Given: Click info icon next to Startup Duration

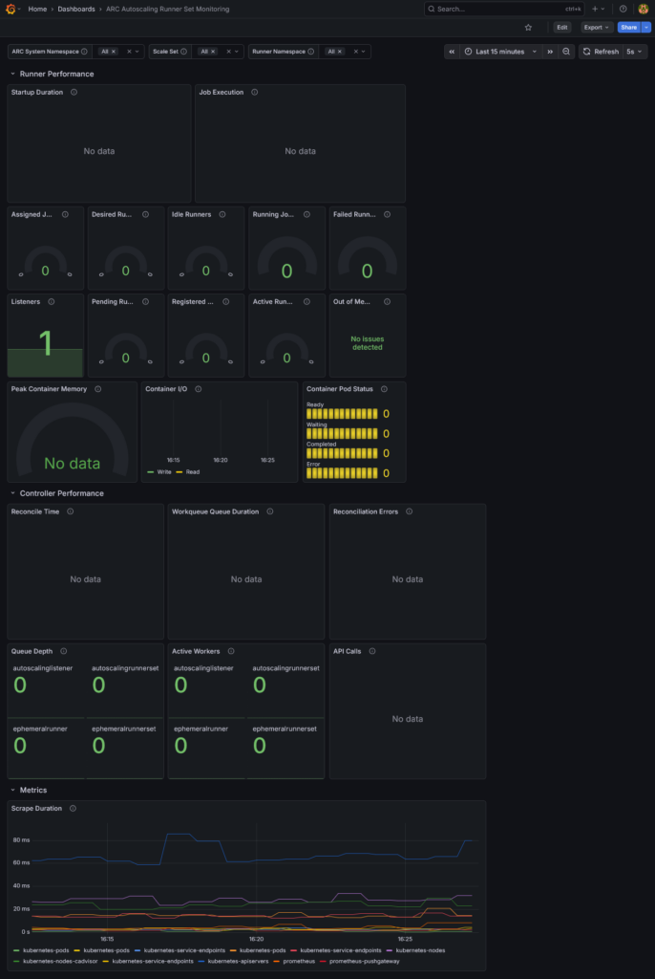Looking at the screenshot, I should tap(74, 93).
